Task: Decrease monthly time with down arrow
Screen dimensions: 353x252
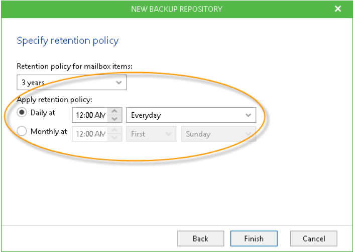Action: pyautogui.click(x=114, y=137)
